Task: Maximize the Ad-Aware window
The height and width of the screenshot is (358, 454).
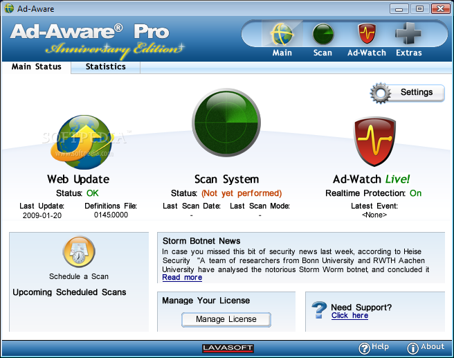Action: 419,9
